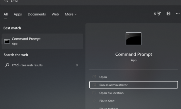The width and height of the screenshot is (181, 109).
Task: Choose Open in the preview pane
Action: 134,77
